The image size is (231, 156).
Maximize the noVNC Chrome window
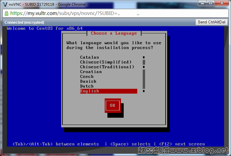(x=211, y=3)
